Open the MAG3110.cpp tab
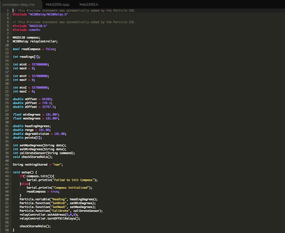The height and width of the screenshot is (233, 285). 58,4
